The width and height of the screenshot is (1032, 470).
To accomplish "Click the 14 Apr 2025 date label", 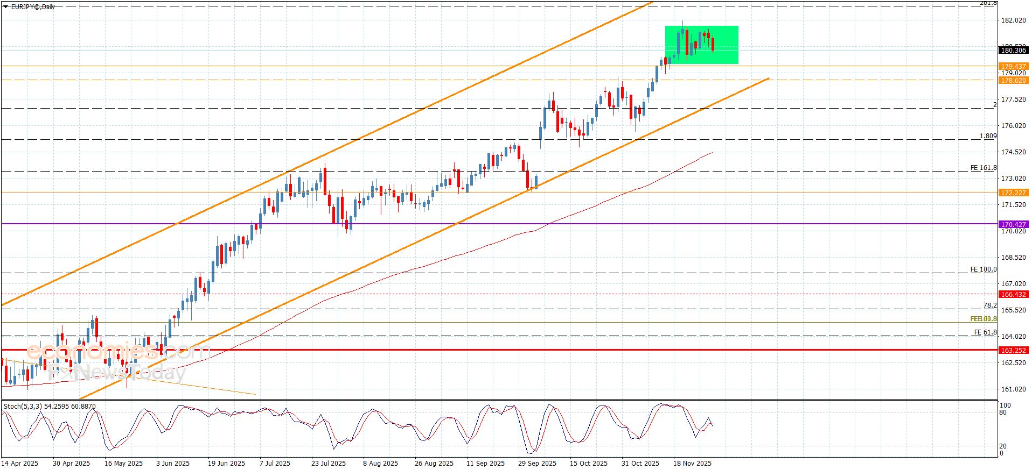I will click(x=20, y=463).
